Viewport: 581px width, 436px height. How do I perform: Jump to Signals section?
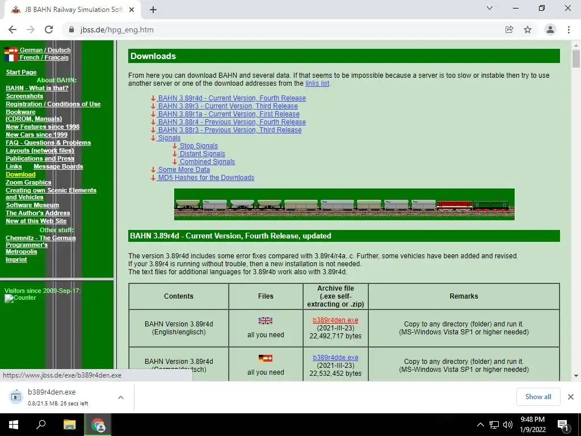pos(169,138)
